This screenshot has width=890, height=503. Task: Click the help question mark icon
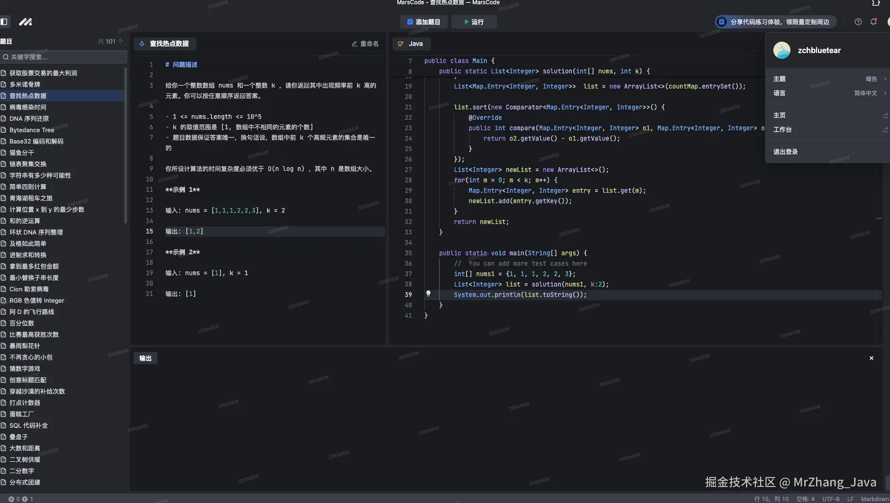point(858,22)
